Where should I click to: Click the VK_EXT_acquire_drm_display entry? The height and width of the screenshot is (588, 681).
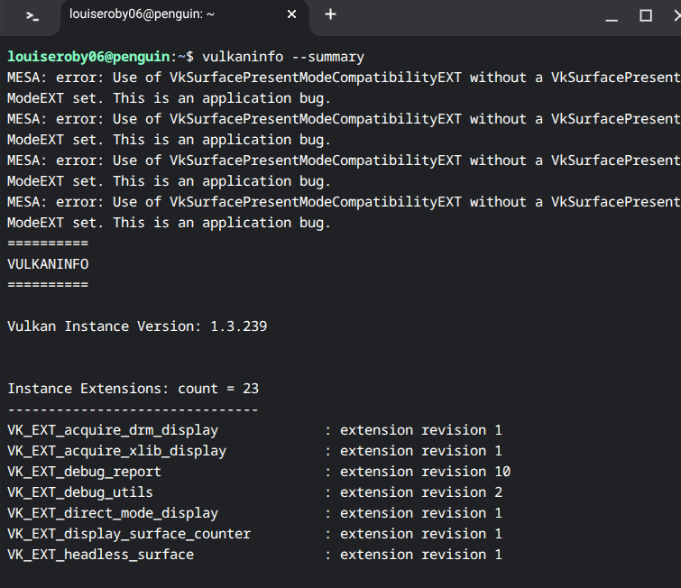tap(113, 430)
